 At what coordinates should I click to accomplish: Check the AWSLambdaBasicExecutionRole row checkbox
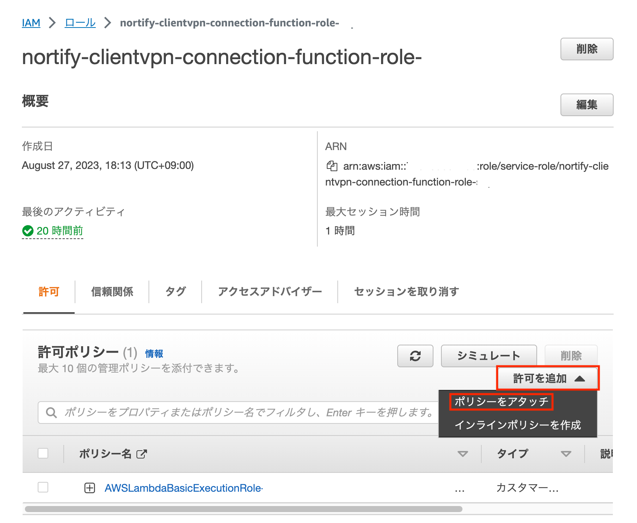click(43, 487)
